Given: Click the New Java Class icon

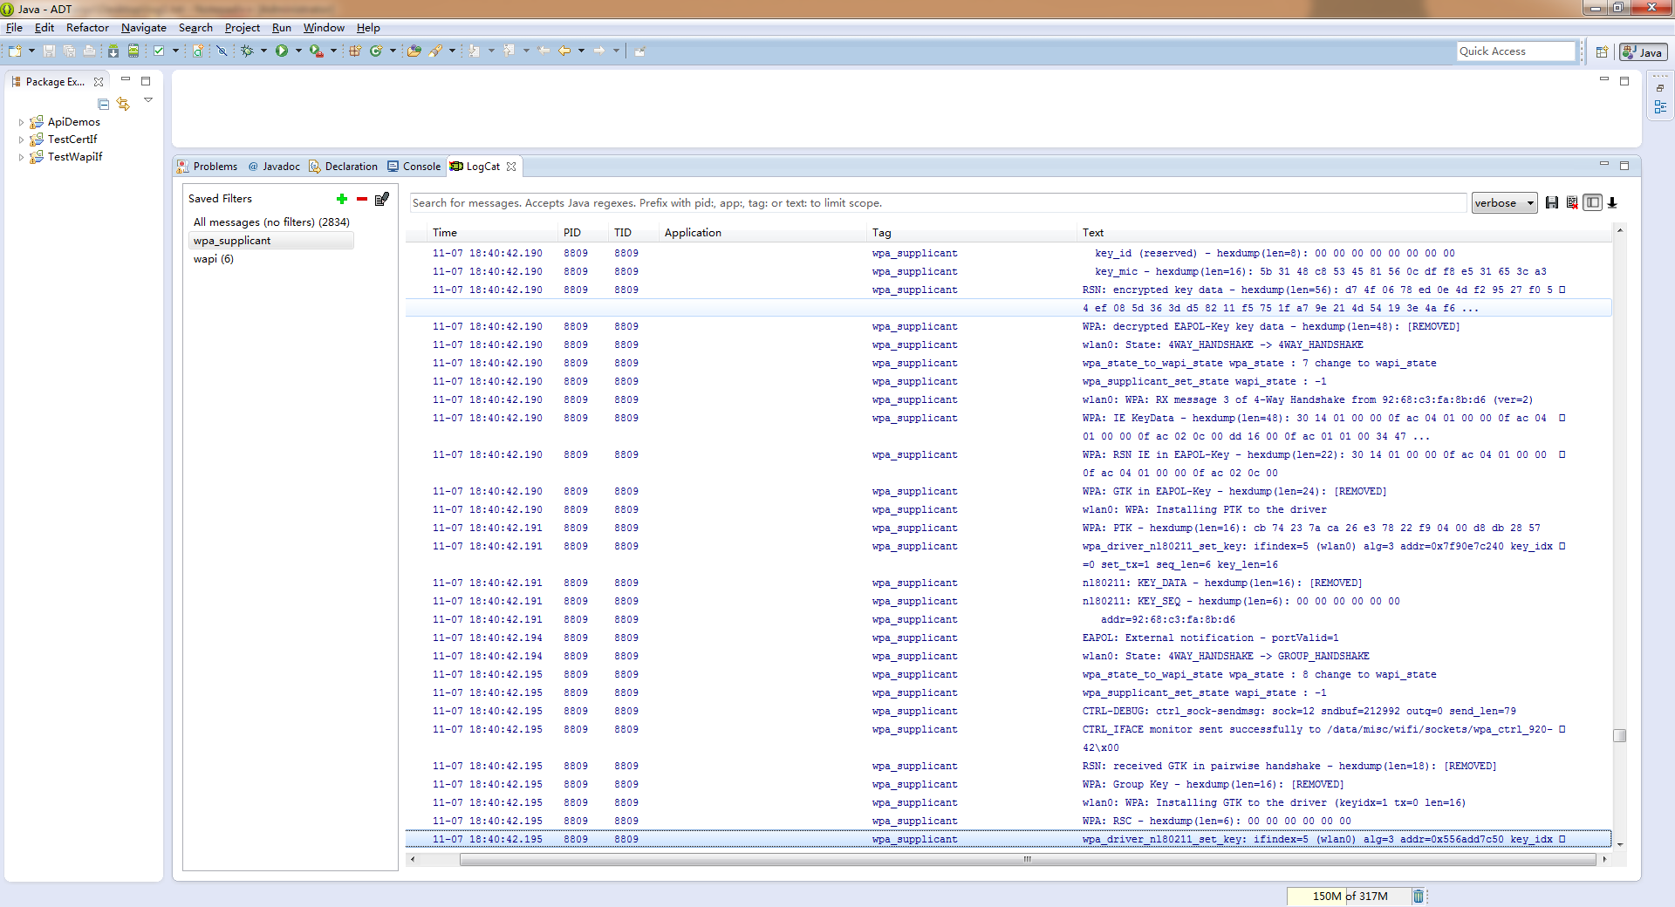Looking at the screenshot, I should pyautogui.click(x=376, y=51).
